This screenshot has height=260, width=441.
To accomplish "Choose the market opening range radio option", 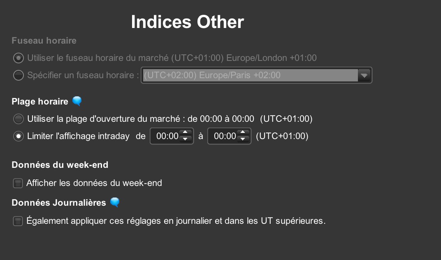I will 18,119.
